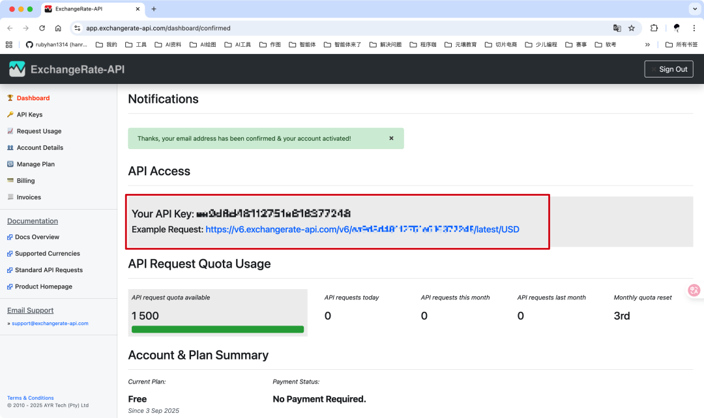Open the 我的 bookmark folder

(x=106, y=44)
